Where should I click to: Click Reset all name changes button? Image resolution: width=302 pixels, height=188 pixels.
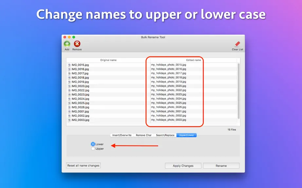coord(83,165)
